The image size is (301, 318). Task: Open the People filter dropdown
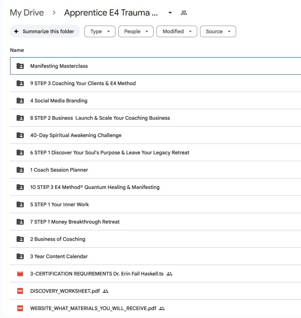(136, 31)
